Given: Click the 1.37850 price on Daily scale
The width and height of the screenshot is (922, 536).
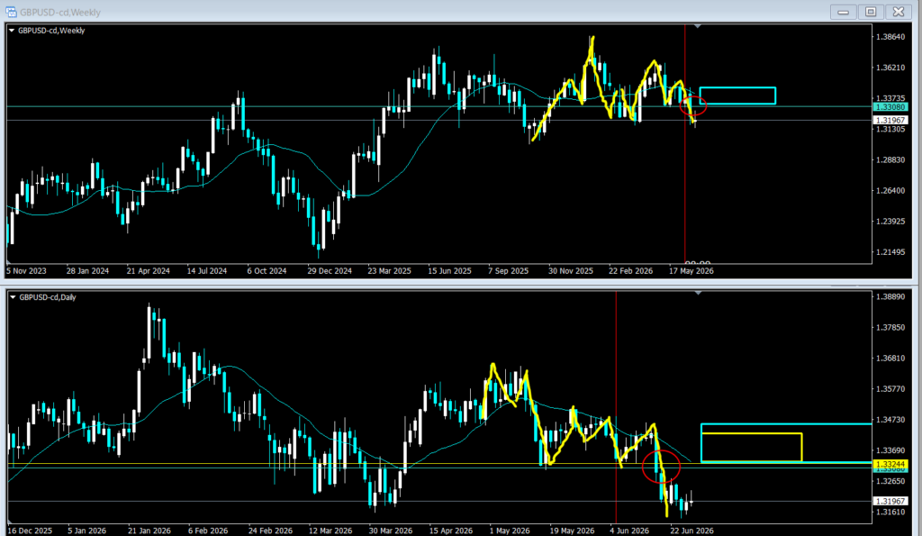Looking at the screenshot, I should (890, 328).
